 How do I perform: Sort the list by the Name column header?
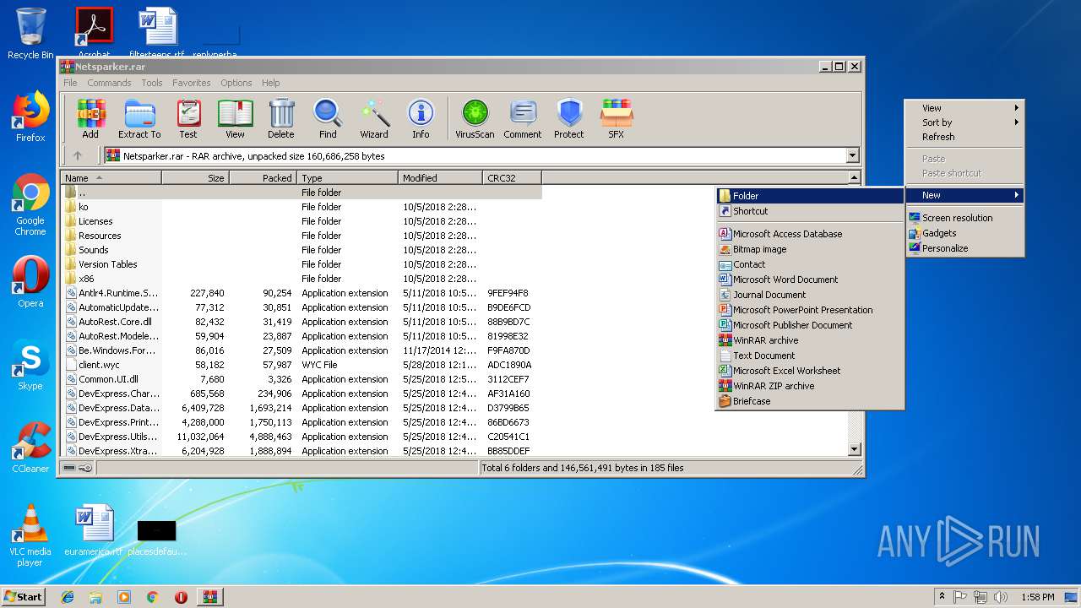tap(111, 178)
